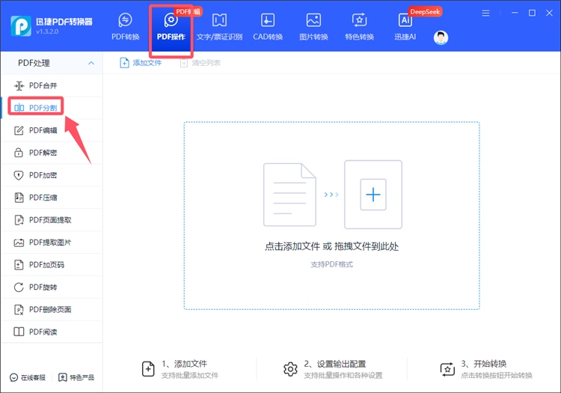Select PDF页面提取 in sidebar

click(52, 220)
